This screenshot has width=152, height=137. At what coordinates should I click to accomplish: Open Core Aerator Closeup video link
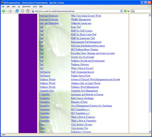click(x=81, y=125)
